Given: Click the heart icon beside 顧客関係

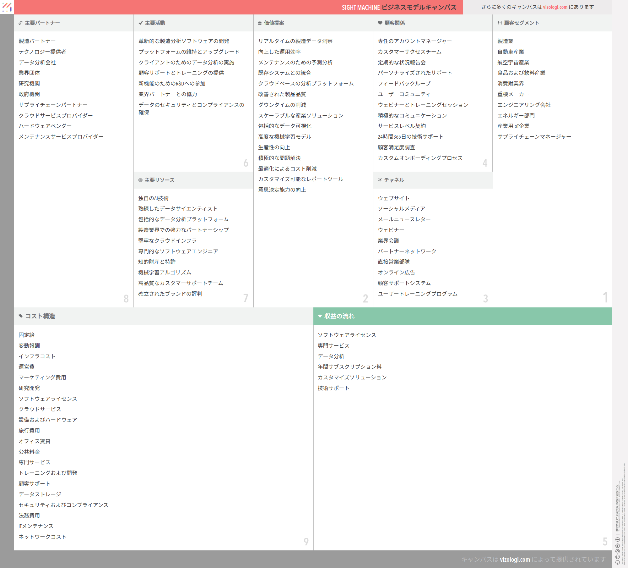Looking at the screenshot, I should 380,23.
